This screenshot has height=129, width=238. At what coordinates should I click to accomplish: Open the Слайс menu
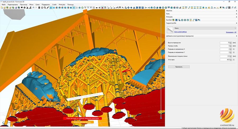click(x=54, y=4)
